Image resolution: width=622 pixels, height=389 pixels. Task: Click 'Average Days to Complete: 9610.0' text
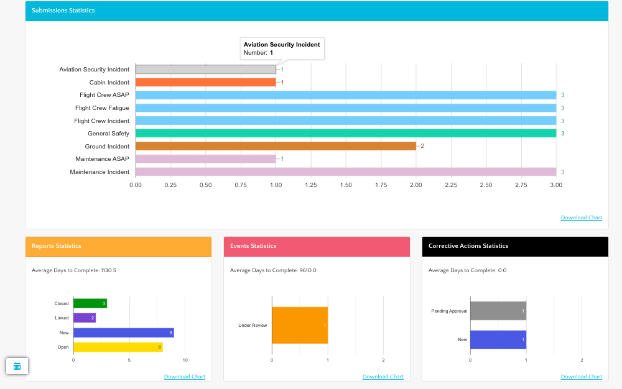click(273, 270)
